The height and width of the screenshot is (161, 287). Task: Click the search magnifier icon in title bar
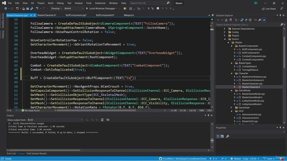pyautogui.click(x=168, y=3)
